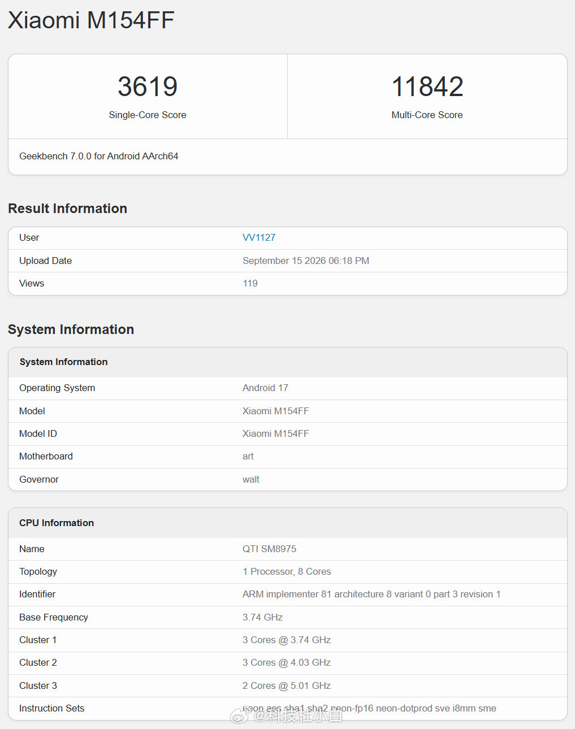Click Cluster 1 value 3 Cores @ 3.74 GHz
The image size is (575, 729).
point(287,640)
